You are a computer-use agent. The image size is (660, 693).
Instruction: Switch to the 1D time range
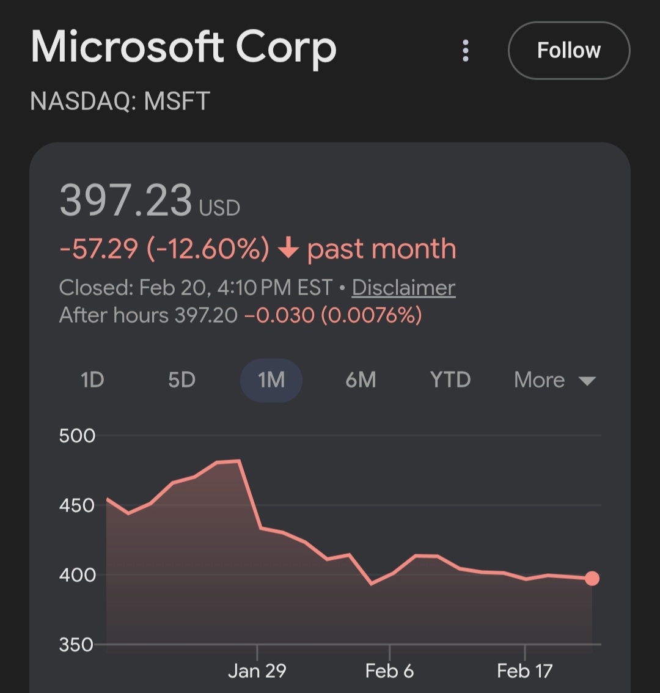point(92,380)
